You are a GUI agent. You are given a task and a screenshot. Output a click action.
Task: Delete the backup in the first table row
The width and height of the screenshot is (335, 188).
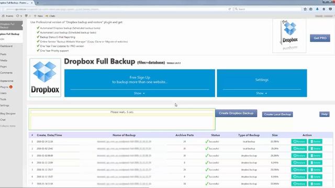315,142
